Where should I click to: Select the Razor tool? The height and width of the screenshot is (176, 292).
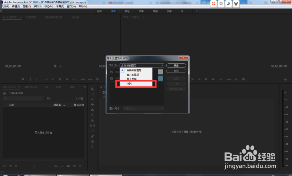pyautogui.click(x=92, y=121)
